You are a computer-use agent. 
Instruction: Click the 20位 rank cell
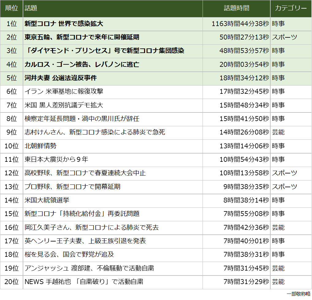11,282
